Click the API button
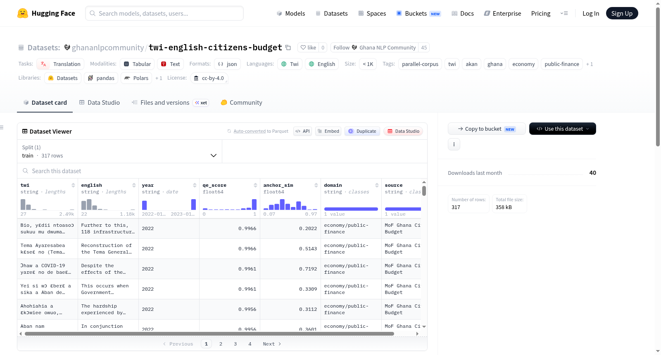661x355 pixels. coord(302,131)
